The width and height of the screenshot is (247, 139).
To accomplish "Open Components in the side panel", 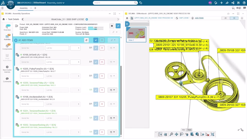I will [7, 47].
